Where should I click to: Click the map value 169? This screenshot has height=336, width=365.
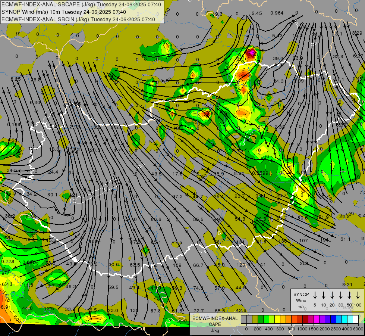tap(93, 241)
